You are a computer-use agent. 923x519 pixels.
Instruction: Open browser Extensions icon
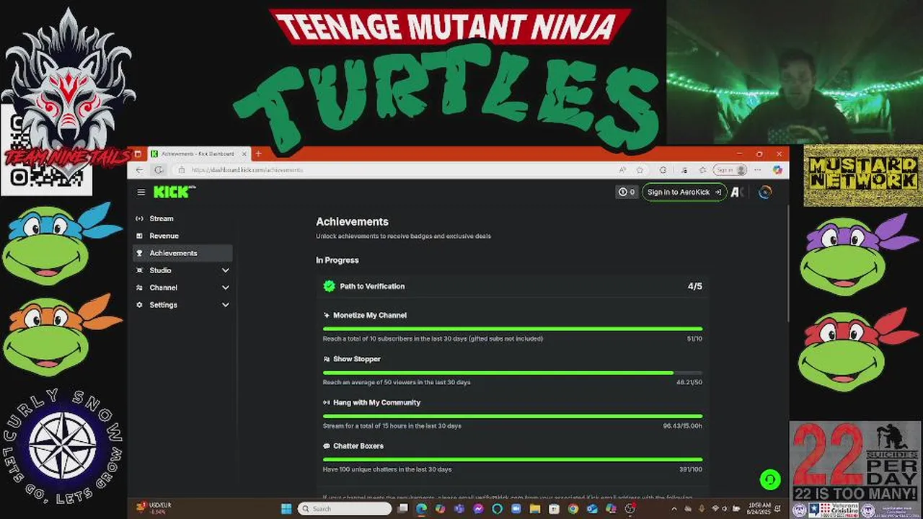point(663,170)
